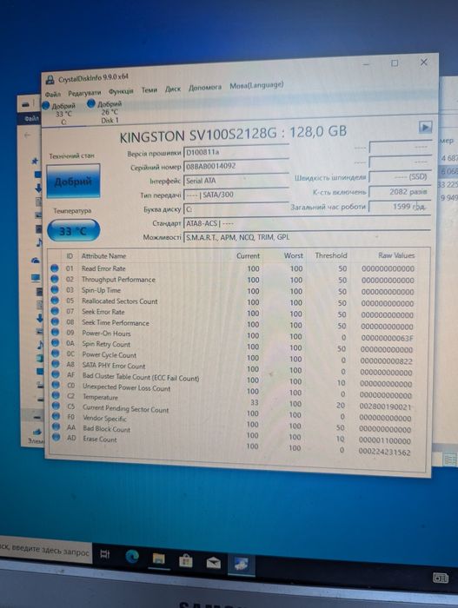Click the status circle for Seek Time Performance
The image size is (458, 608).
55,321
